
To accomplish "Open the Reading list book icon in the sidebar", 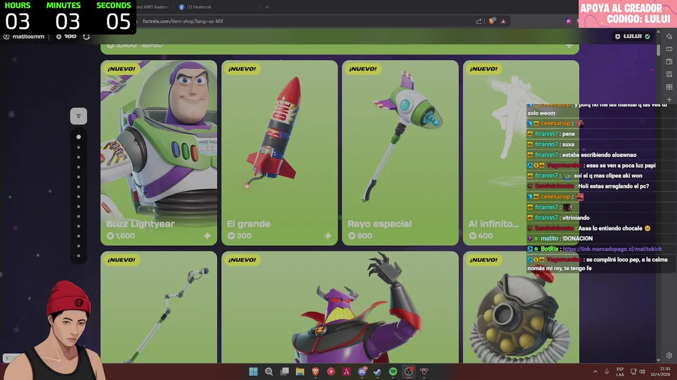I will pos(669,87).
